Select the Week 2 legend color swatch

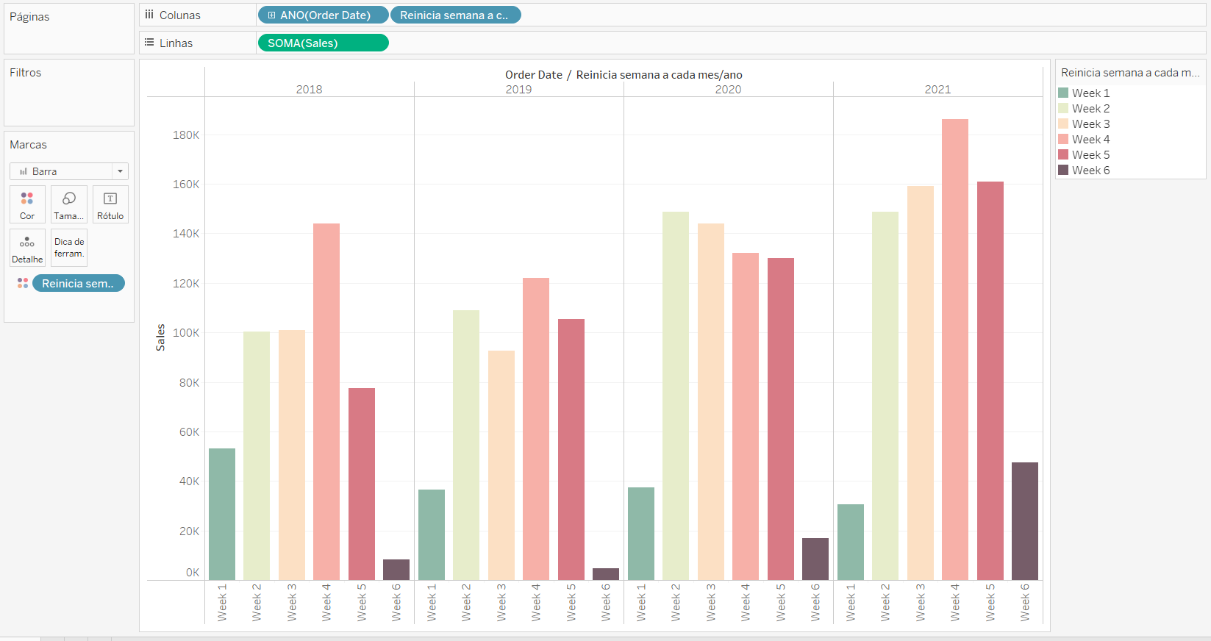tap(1063, 108)
